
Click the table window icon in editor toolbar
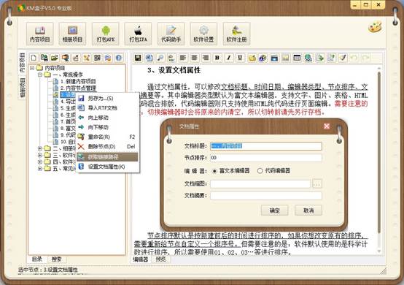pyautogui.click(x=297, y=58)
